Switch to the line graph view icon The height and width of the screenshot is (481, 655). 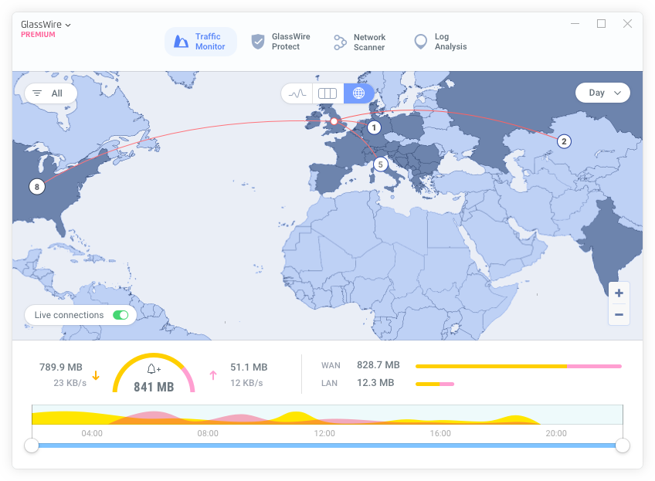[297, 93]
